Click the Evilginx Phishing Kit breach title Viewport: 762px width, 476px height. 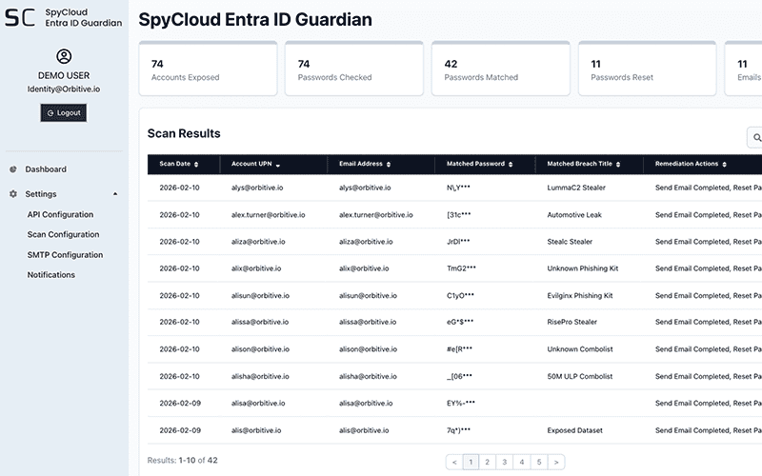580,295
